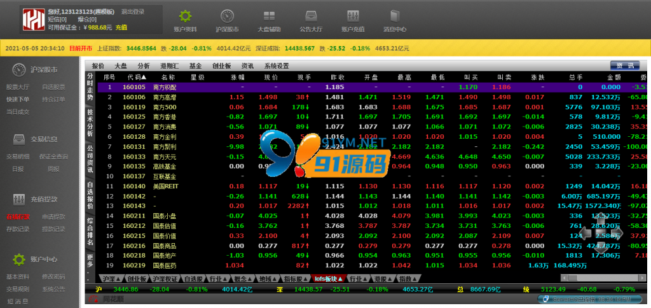This screenshot has height=308, width=651.
Task: Open the 大盘 menu
Action: (x=121, y=66)
